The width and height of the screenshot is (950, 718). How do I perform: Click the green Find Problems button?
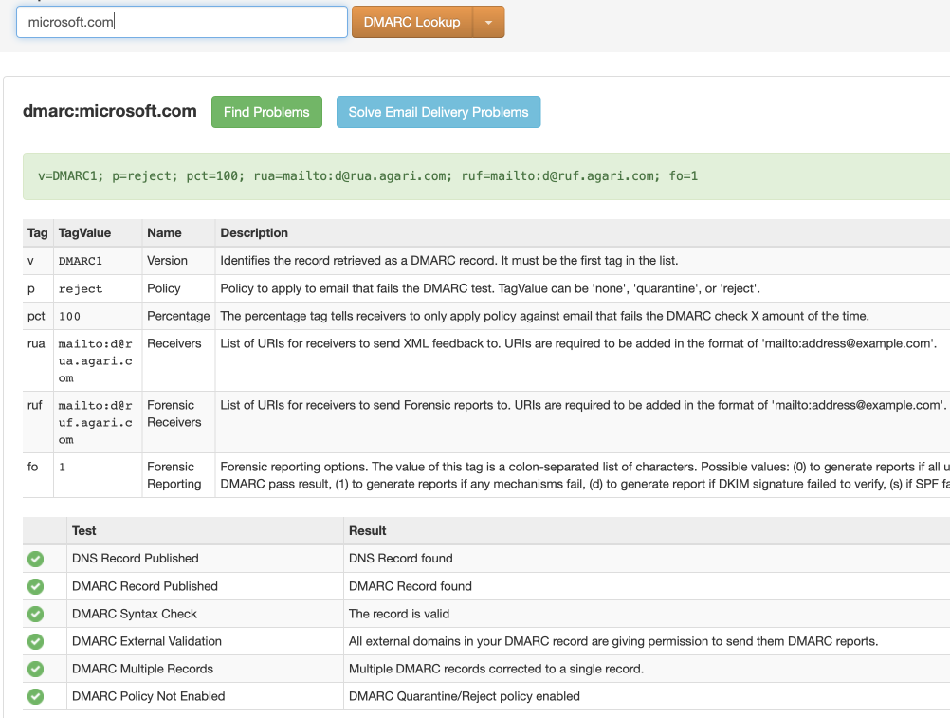[266, 112]
